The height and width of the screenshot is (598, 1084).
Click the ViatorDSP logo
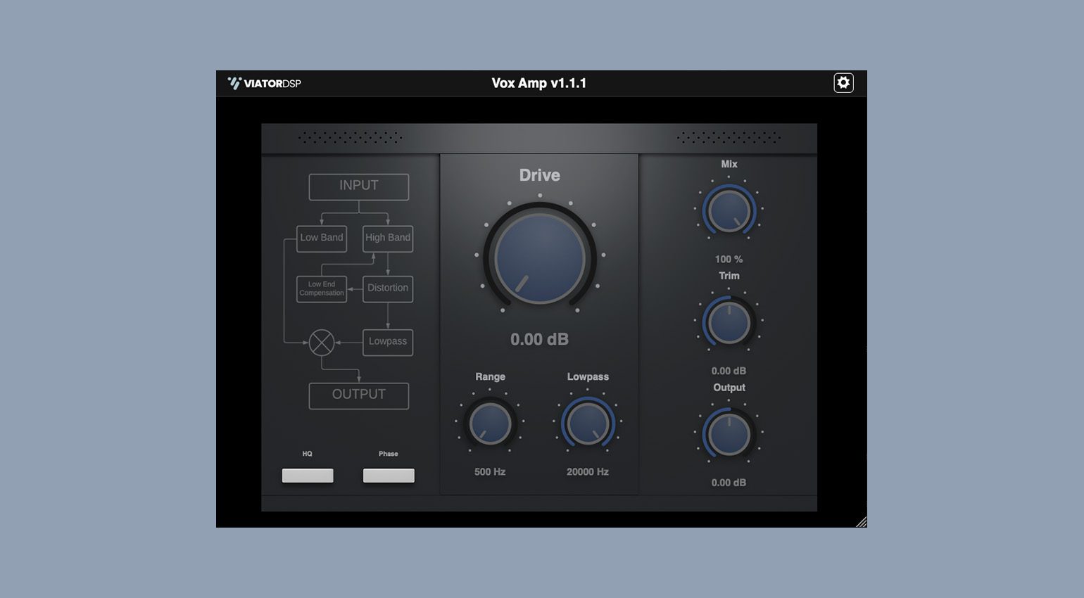pos(264,83)
